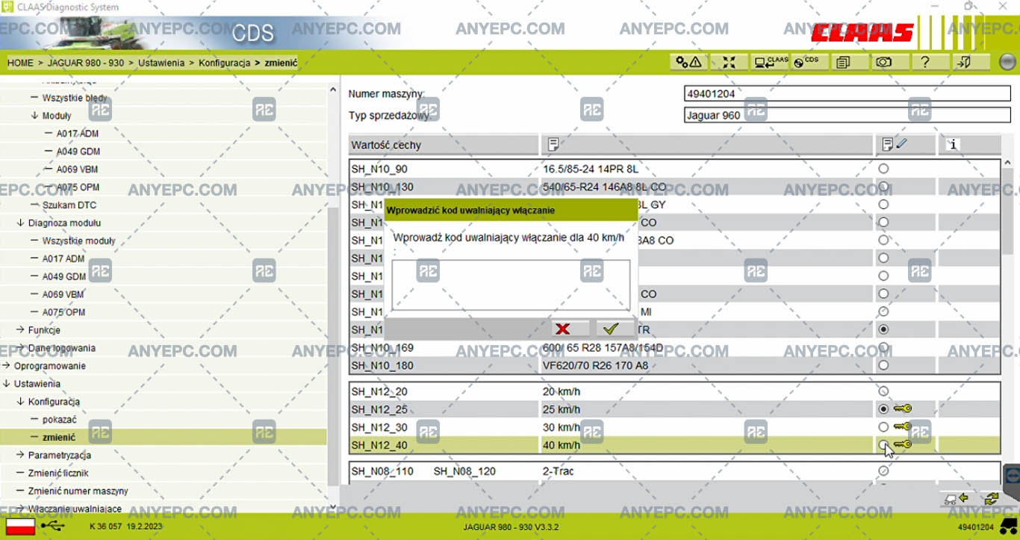Open Wszystkie moduły under Diagnoza modułu
Viewport: 1020px width, 540px height.
[79, 240]
